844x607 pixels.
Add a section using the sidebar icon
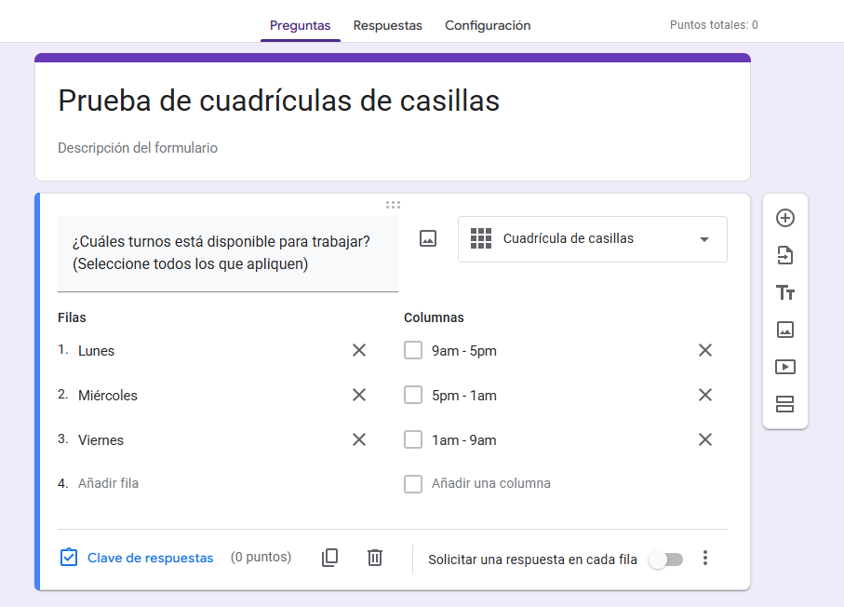pyautogui.click(x=785, y=404)
